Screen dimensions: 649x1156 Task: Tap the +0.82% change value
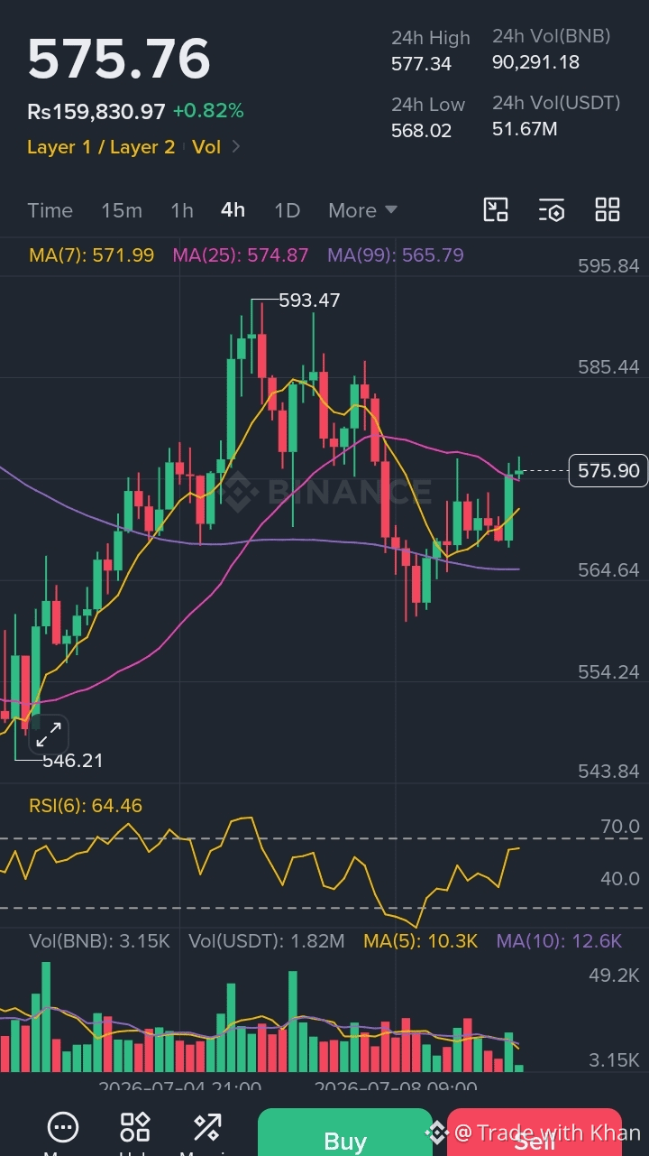[x=208, y=111]
